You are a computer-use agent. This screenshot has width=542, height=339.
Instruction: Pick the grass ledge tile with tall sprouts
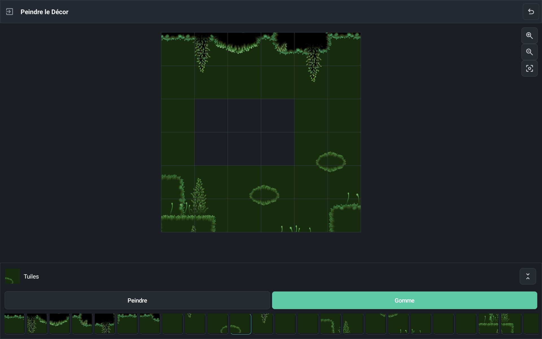[489, 324]
